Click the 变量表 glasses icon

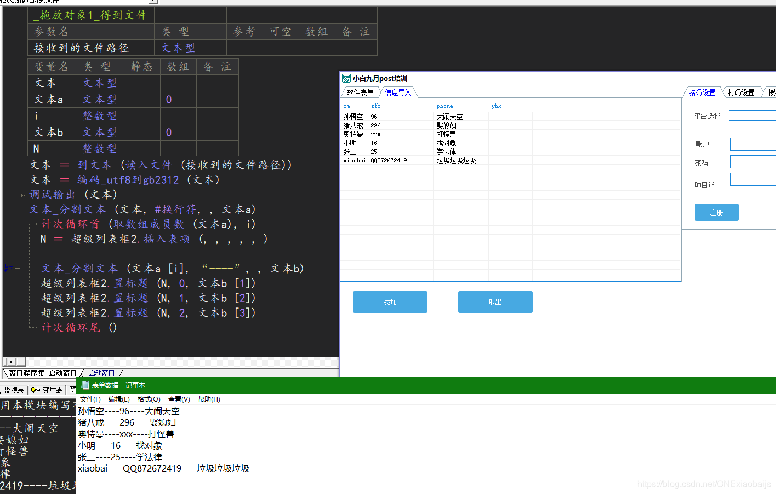click(36, 390)
